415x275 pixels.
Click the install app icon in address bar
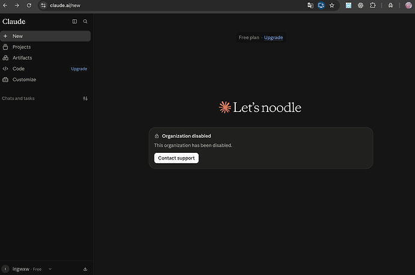coord(321,5)
